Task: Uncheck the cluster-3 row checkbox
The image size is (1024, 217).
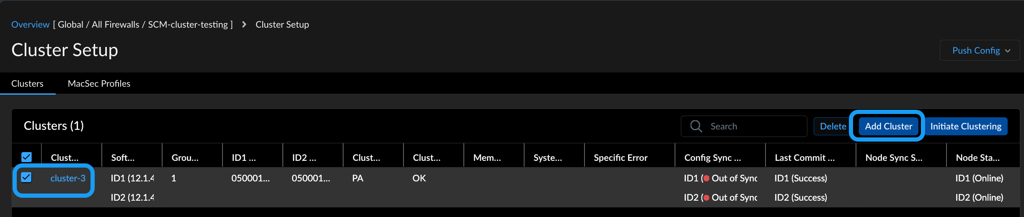Action: click(26, 178)
